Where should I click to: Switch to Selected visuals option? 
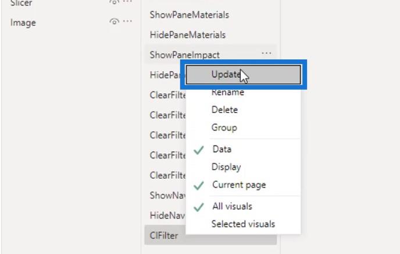pyautogui.click(x=243, y=224)
